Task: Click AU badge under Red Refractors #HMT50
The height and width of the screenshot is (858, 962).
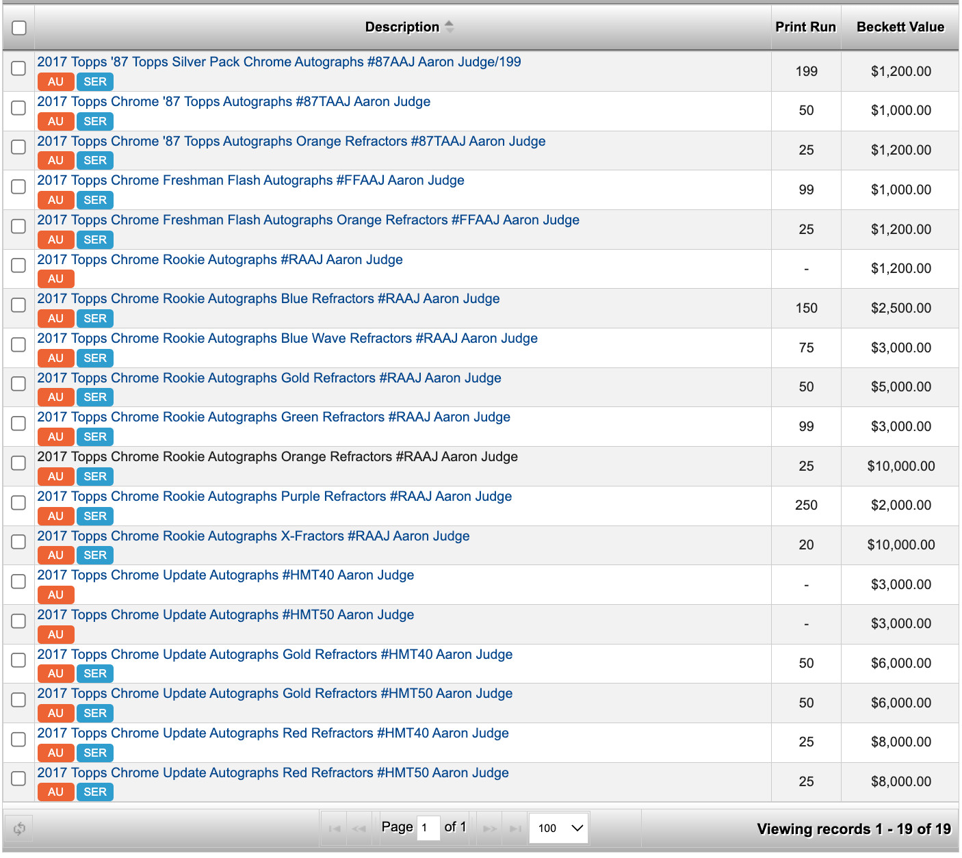Action: (x=55, y=792)
